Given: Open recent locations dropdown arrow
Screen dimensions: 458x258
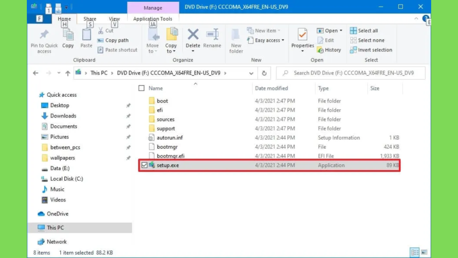Looking at the screenshot, I should [59, 73].
